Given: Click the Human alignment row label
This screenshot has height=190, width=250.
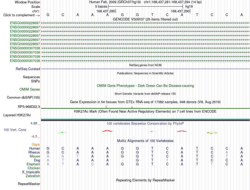Looking at the screenshot, I should tap(34, 148).
